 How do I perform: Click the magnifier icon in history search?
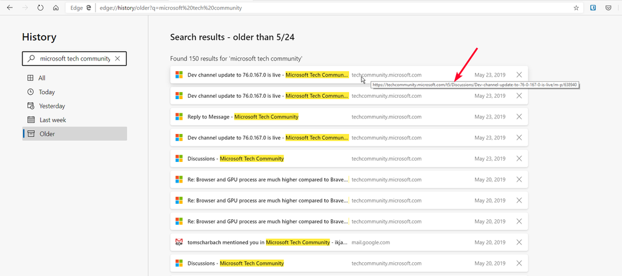click(31, 59)
